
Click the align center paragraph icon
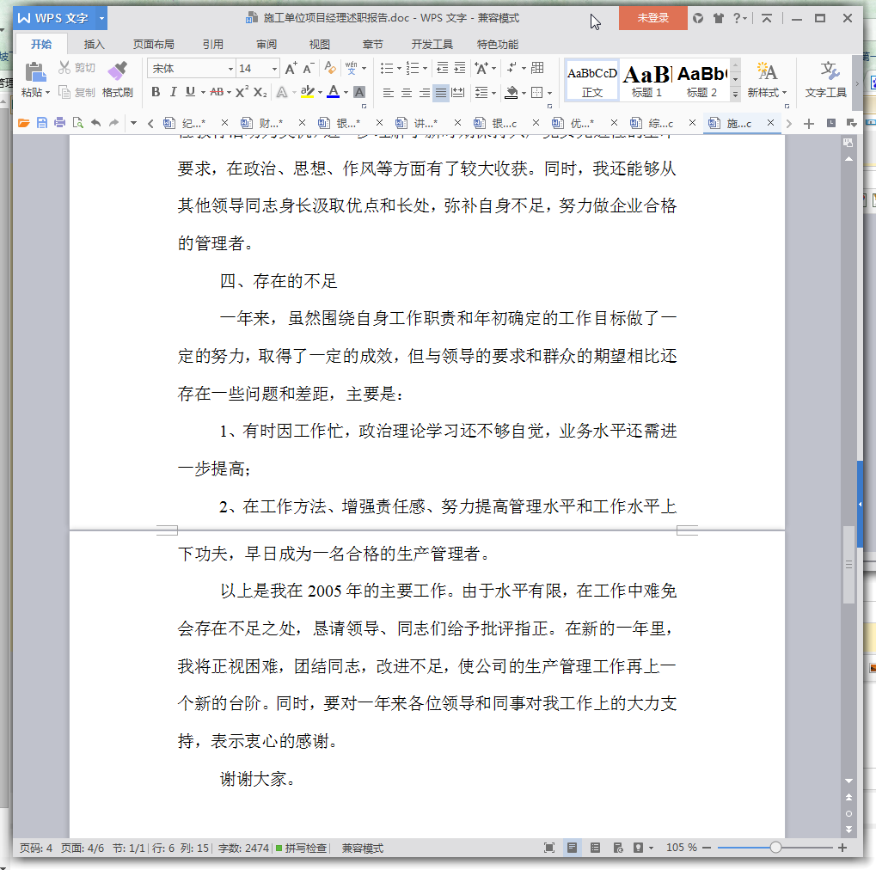[x=407, y=92]
